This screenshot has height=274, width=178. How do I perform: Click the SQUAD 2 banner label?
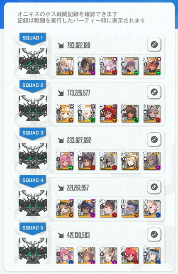(33, 86)
